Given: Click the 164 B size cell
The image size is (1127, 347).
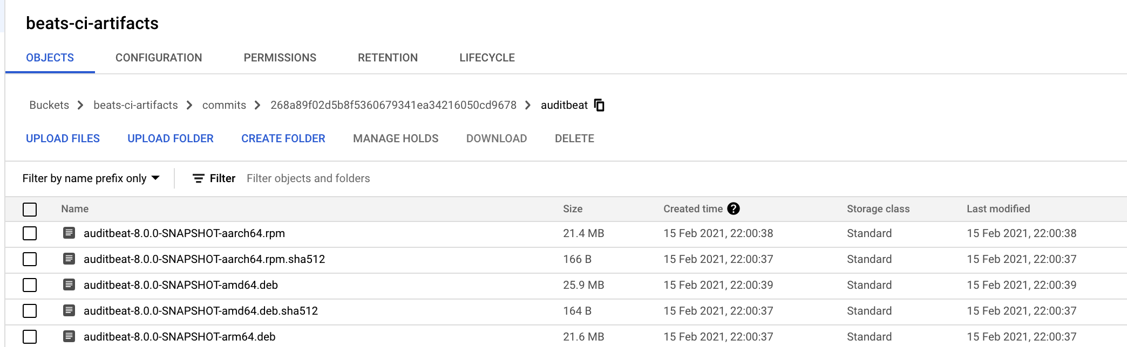Looking at the screenshot, I should coord(577,311).
